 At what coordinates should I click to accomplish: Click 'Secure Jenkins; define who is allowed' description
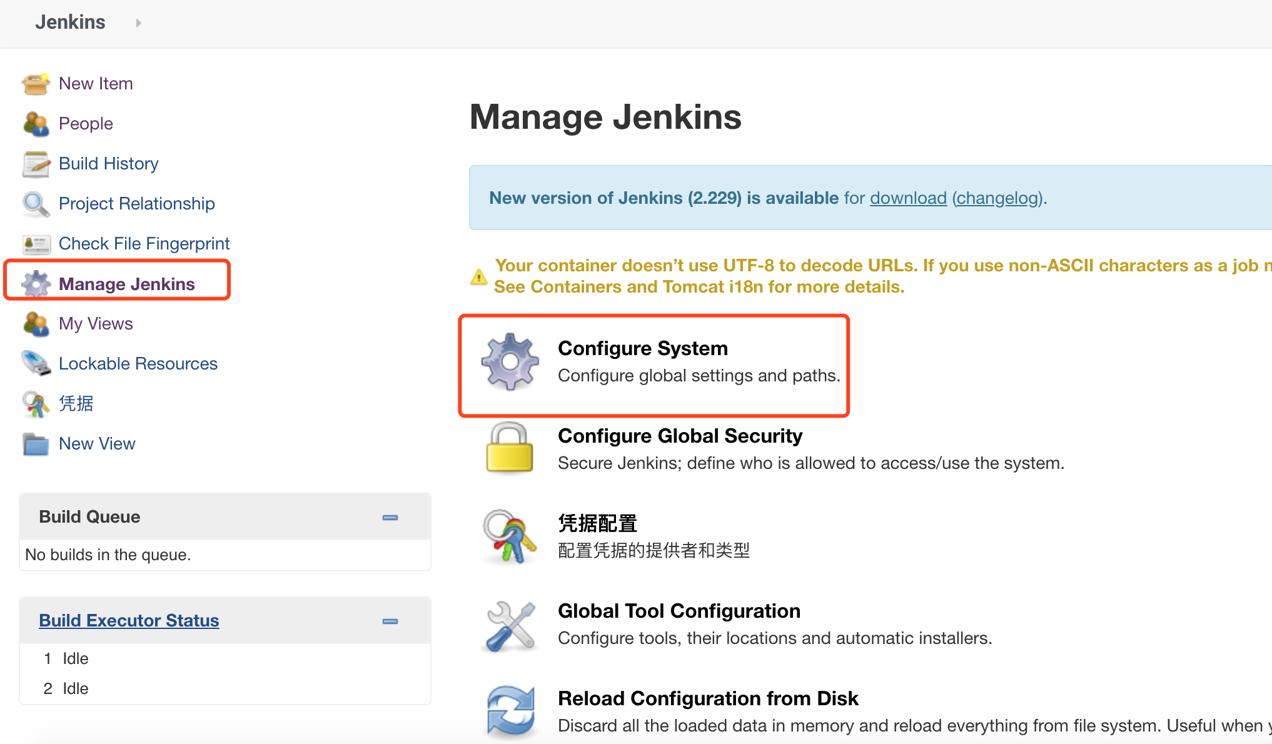811,463
